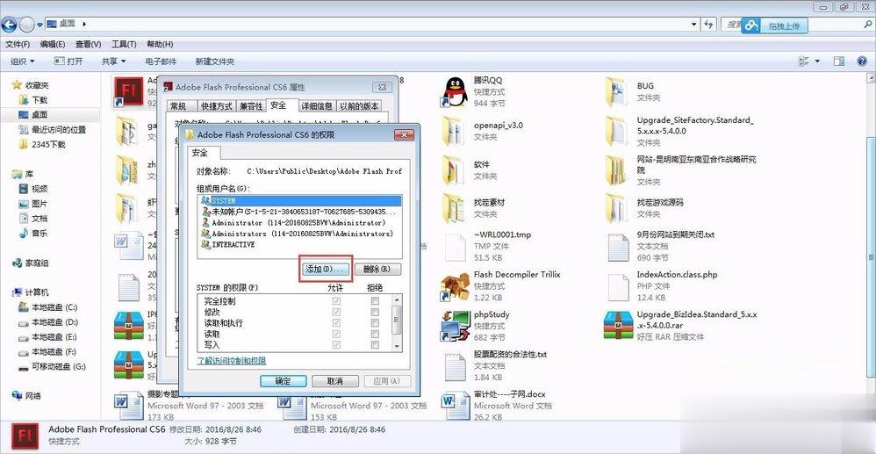Image resolution: width=876 pixels, height=454 pixels.
Task: Select the Upgrade_BizIdea rar archive icon
Action: [x=618, y=326]
